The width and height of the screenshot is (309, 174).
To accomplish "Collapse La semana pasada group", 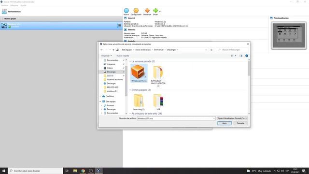I will [x=130, y=61].
